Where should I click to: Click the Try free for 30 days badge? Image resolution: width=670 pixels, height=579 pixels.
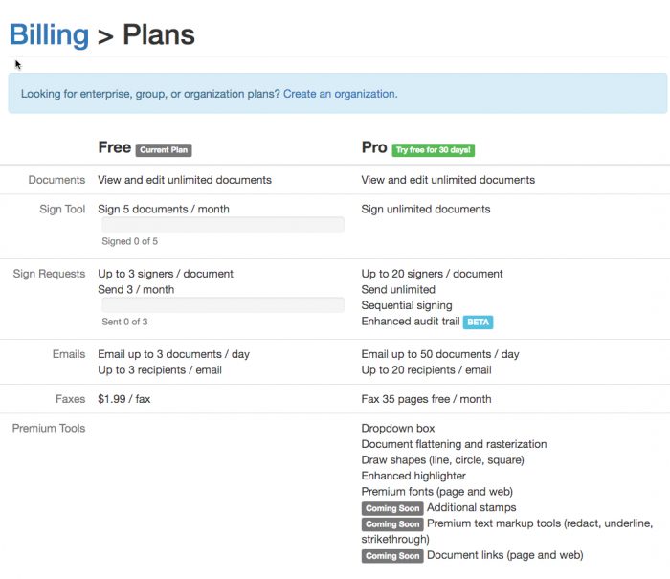433,149
